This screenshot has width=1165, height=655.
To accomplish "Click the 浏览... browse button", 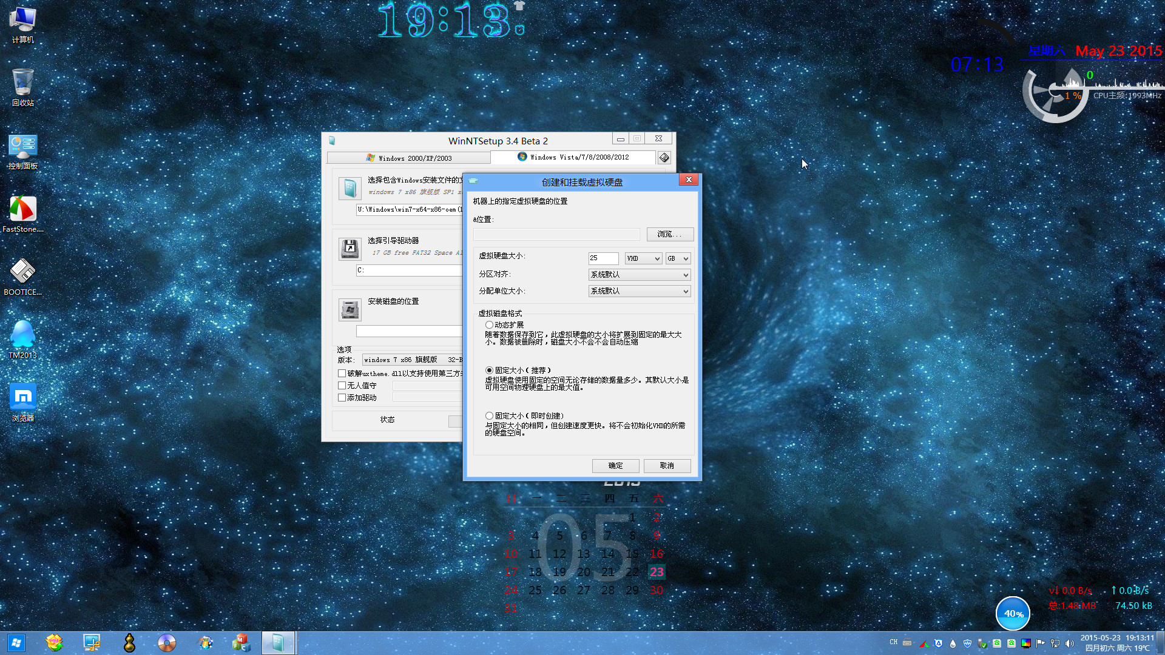I will pyautogui.click(x=670, y=234).
